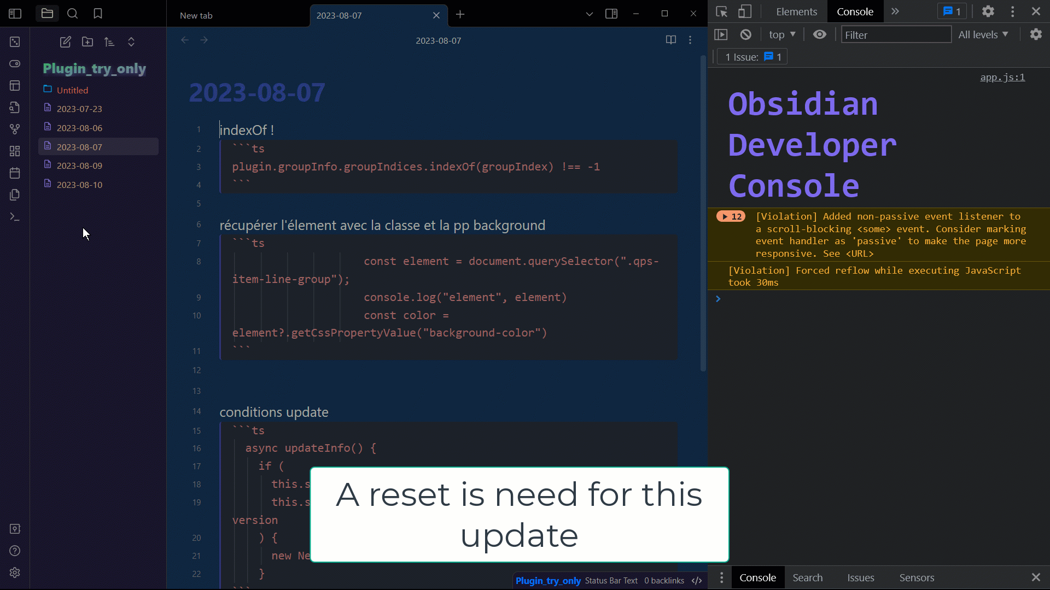
Task: Clear the console with the ban icon
Action: click(x=746, y=34)
